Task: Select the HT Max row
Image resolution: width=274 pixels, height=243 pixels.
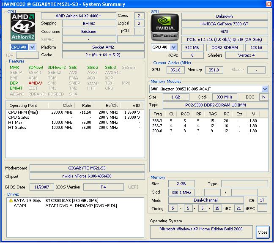Action: 74,123
